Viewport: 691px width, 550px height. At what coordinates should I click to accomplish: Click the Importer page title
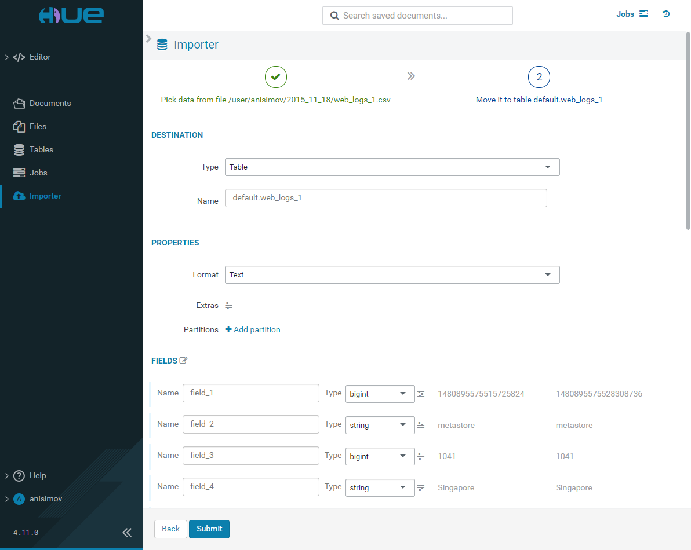196,45
